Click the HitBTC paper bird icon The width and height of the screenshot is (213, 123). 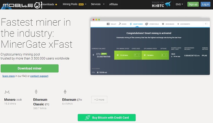(x=168, y=4)
